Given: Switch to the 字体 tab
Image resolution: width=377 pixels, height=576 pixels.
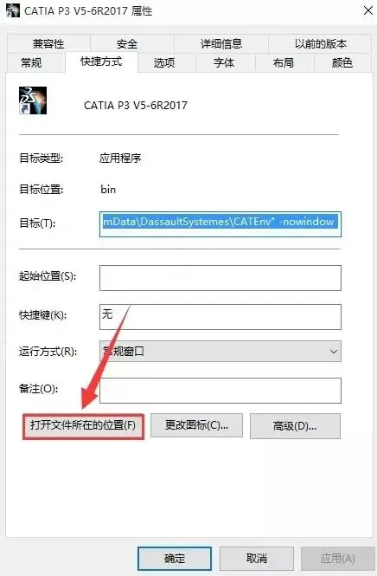Looking at the screenshot, I should 224,62.
